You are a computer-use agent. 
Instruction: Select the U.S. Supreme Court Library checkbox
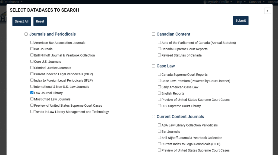click(159, 106)
